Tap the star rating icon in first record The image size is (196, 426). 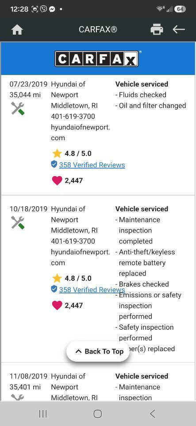coord(57,154)
